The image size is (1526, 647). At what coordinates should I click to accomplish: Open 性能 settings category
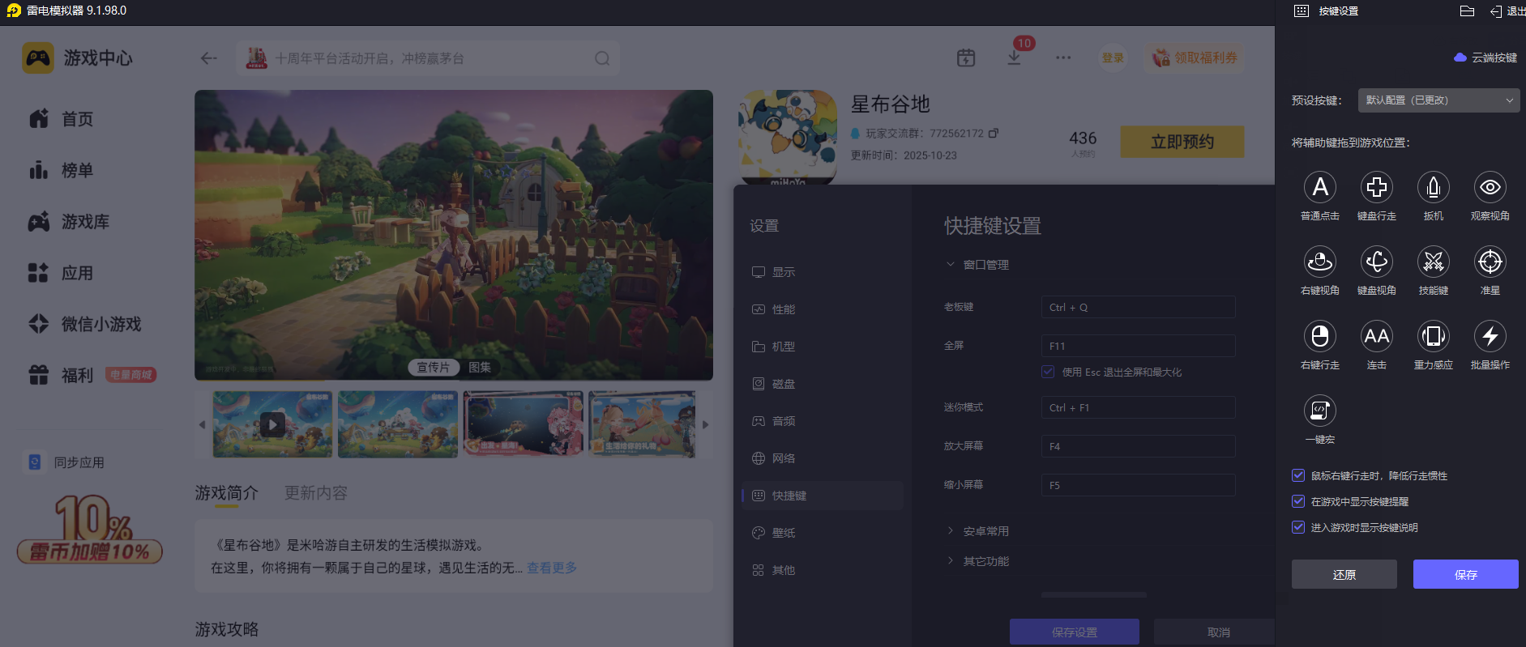(823, 309)
